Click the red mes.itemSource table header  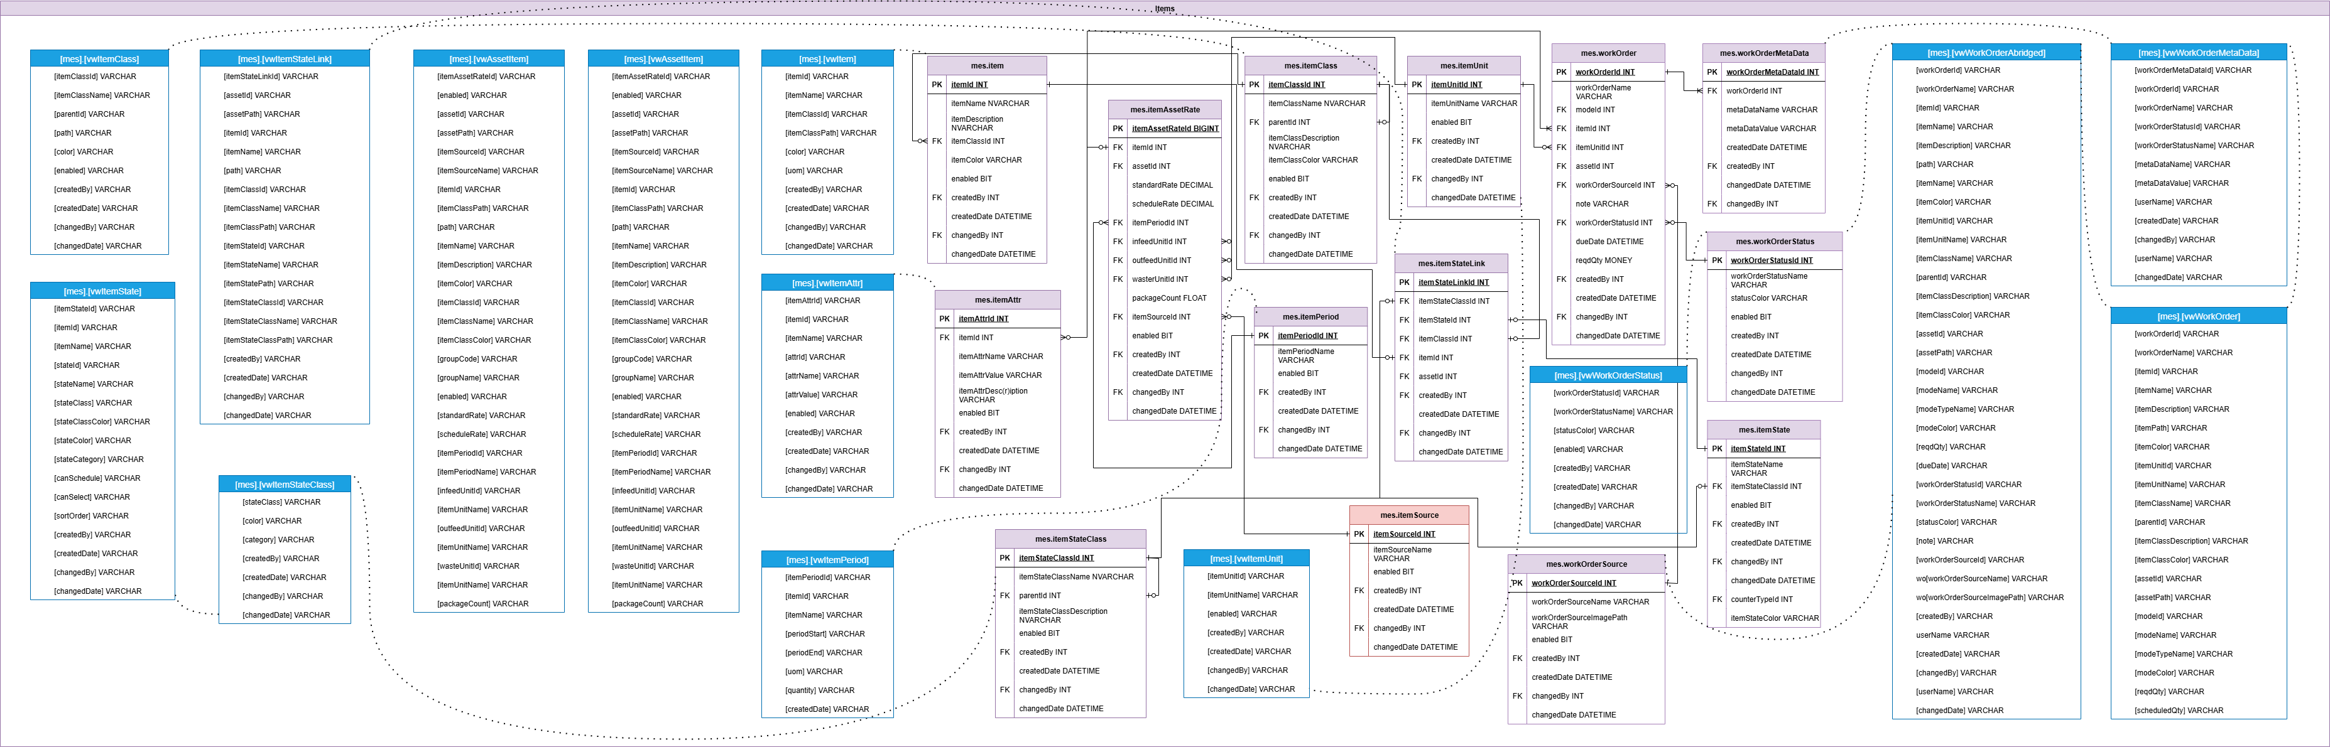coord(1409,515)
